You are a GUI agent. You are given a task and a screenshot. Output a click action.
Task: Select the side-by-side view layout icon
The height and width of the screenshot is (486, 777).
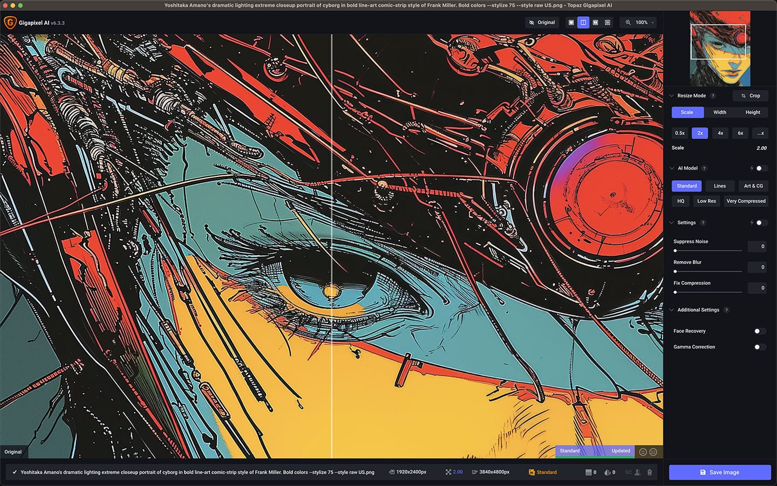(x=595, y=23)
